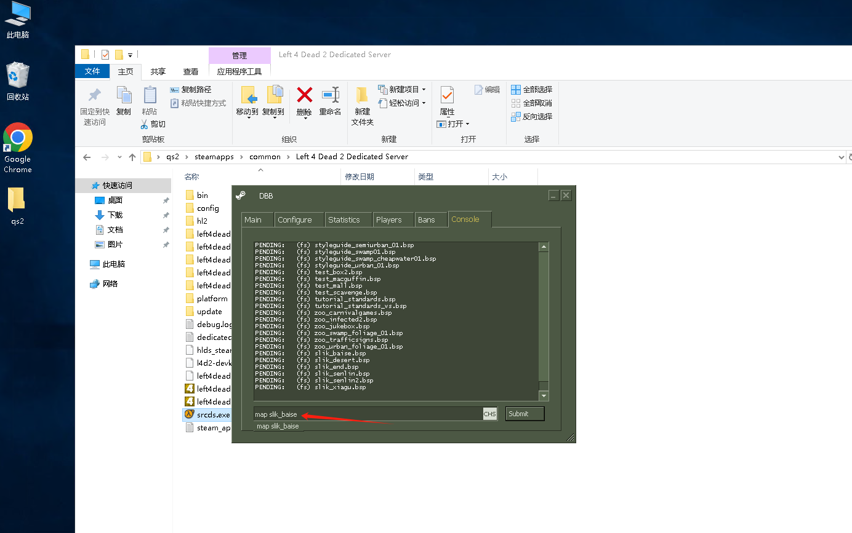This screenshot has height=533, width=852.
Task: Select Quick access in navigation pane
Action: (x=123, y=186)
